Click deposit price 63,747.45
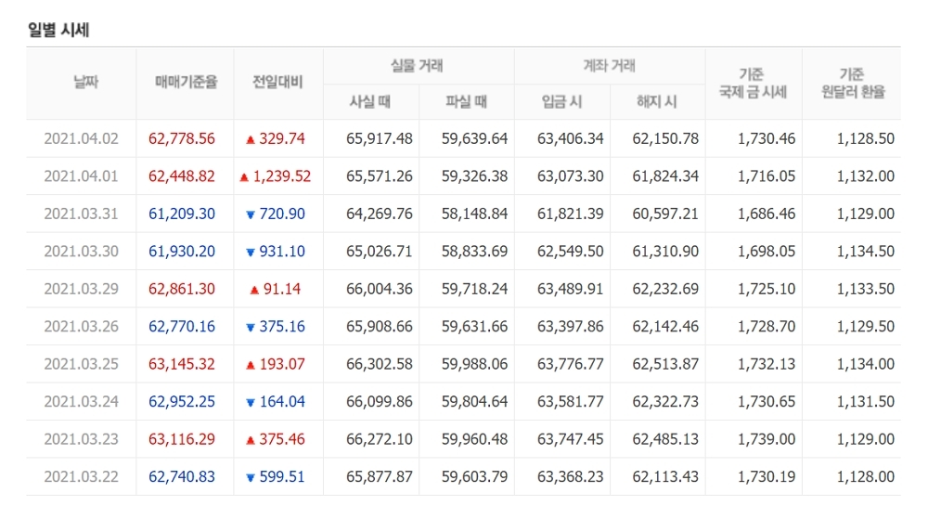This screenshot has height=506, width=928. [571, 439]
